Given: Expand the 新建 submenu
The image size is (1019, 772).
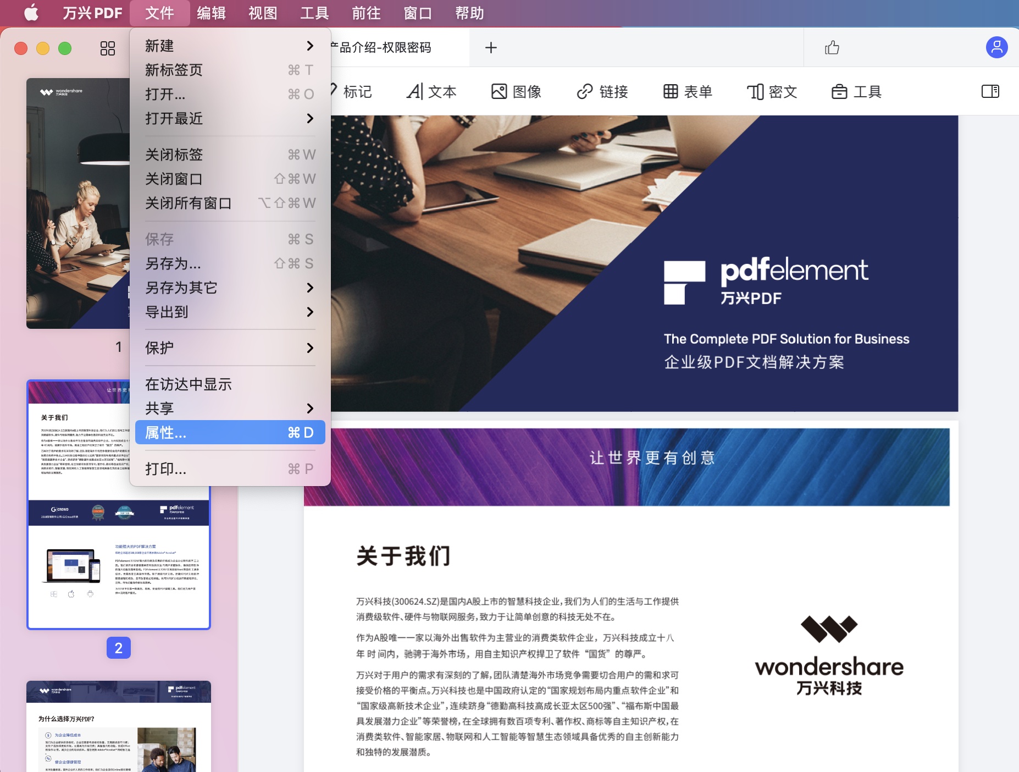Looking at the screenshot, I should pos(229,45).
